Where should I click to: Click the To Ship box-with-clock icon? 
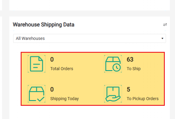tap(113, 64)
